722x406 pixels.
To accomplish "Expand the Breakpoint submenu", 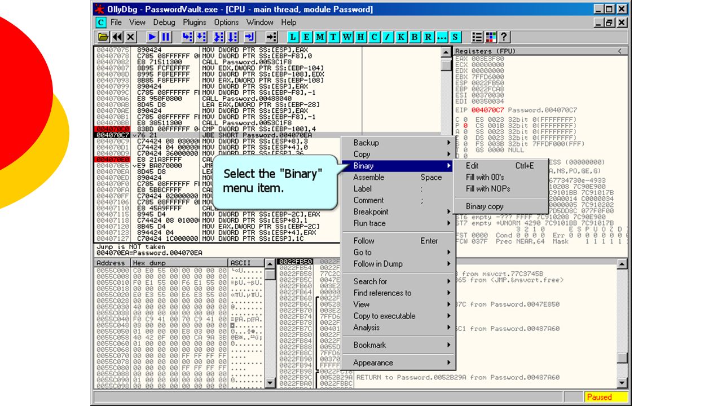I will pos(398,212).
